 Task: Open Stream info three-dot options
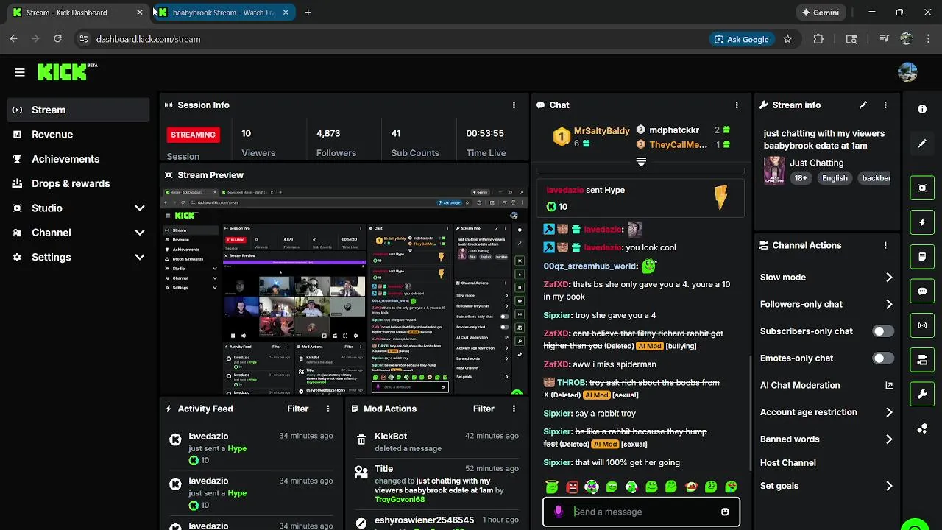pos(885,105)
